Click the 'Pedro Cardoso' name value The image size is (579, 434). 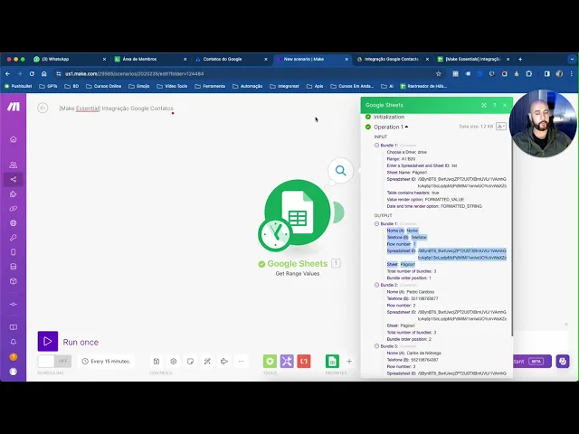coord(420,292)
